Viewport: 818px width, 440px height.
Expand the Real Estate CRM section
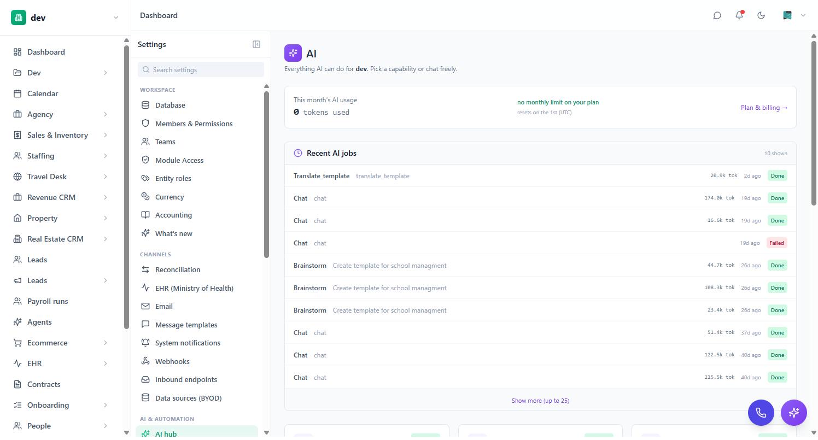[105, 239]
